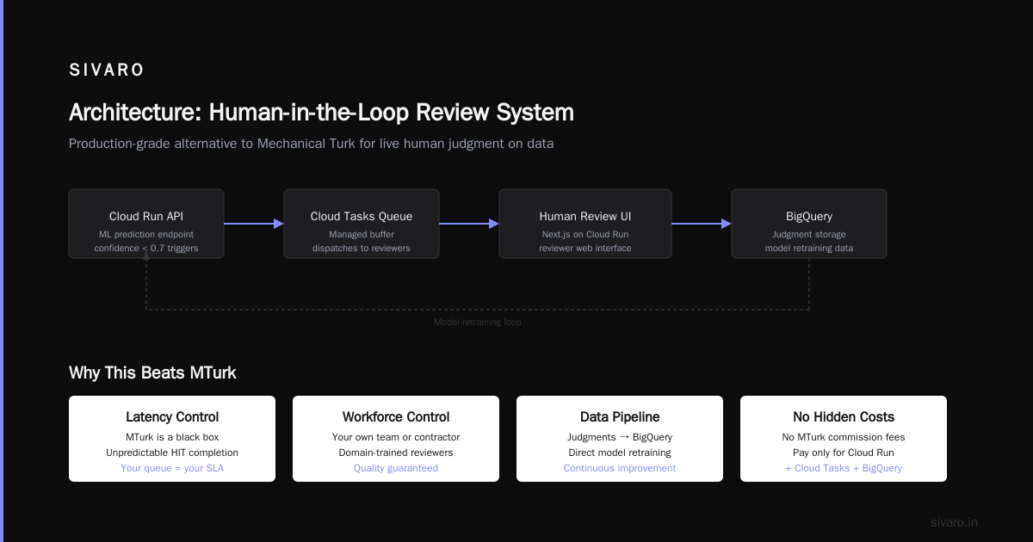Click 'Managed buffer' text

tap(362, 235)
